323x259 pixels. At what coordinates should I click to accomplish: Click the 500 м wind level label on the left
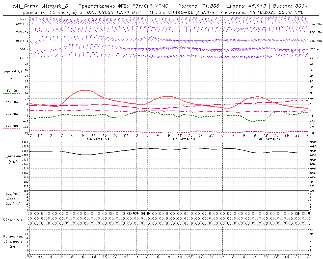coord(24,49)
